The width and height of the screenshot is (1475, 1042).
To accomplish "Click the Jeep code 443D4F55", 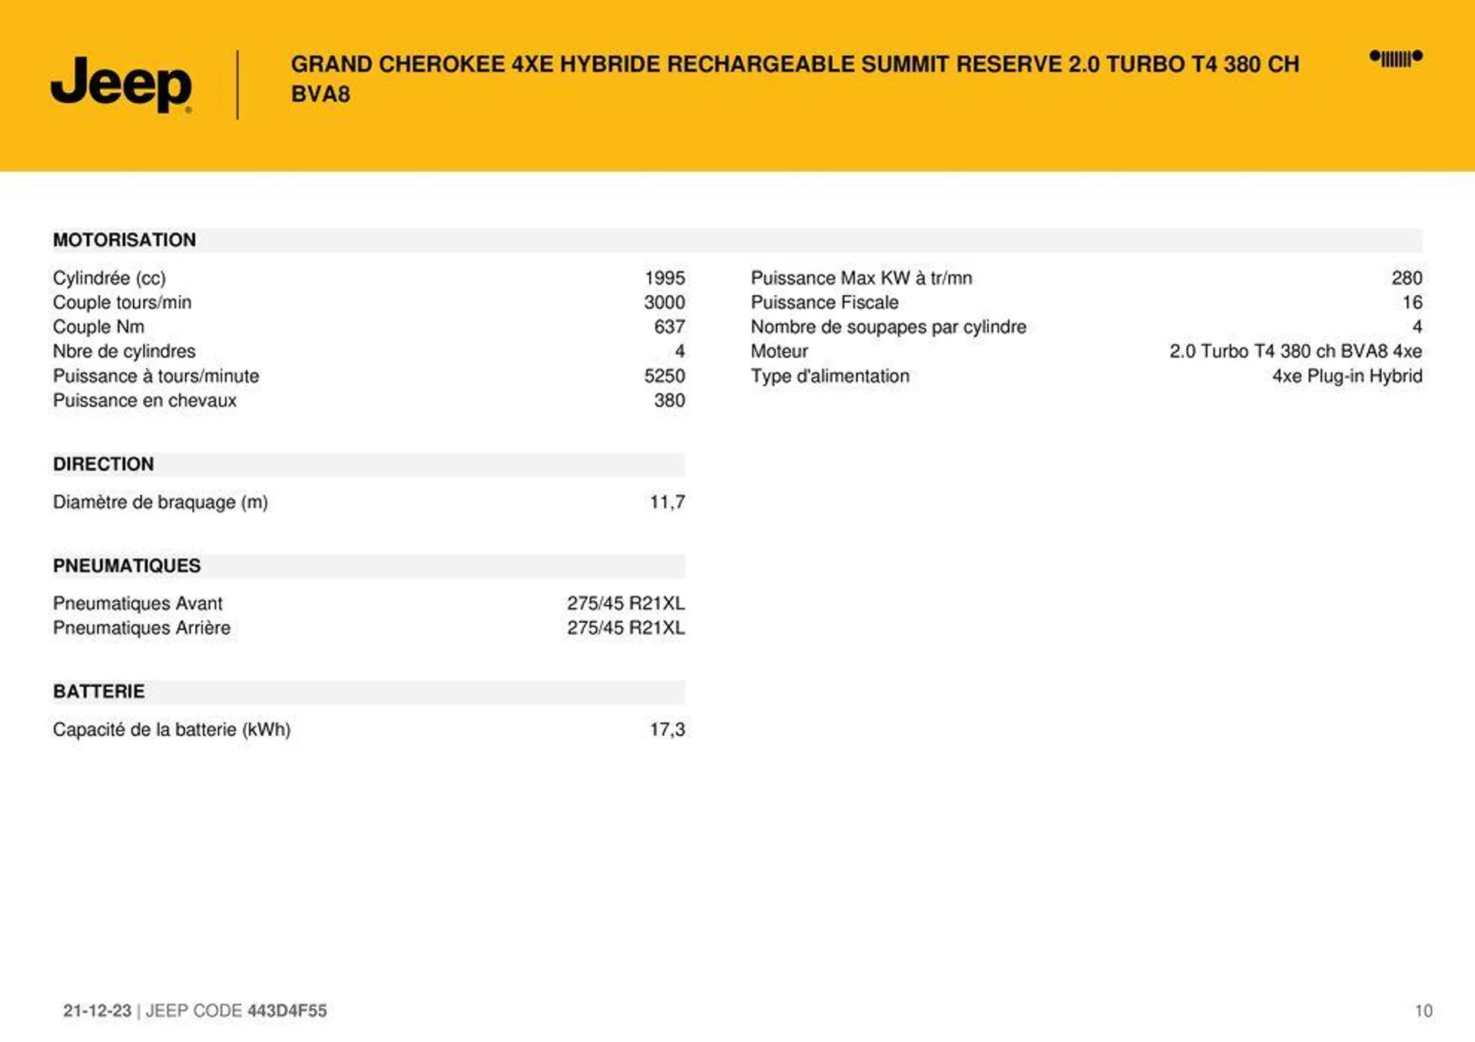I will pyautogui.click(x=287, y=1011).
